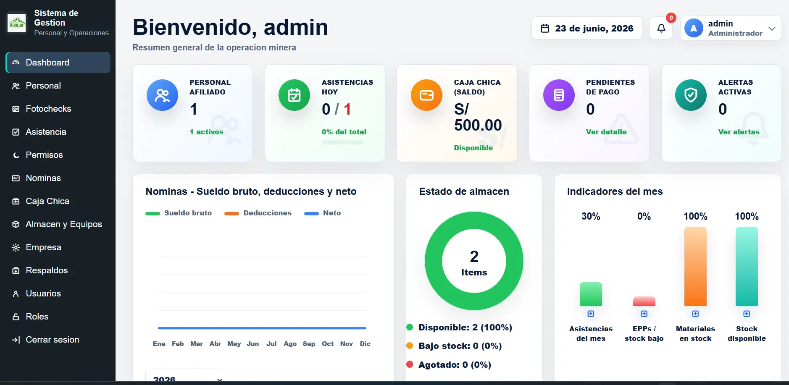Click the 30% indicator value

point(591,216)
